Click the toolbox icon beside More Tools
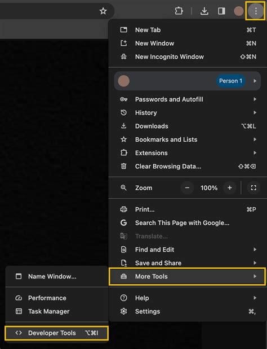Image resolution: width=267 pixels, height=349 pixels. click(x=123, y=277)
